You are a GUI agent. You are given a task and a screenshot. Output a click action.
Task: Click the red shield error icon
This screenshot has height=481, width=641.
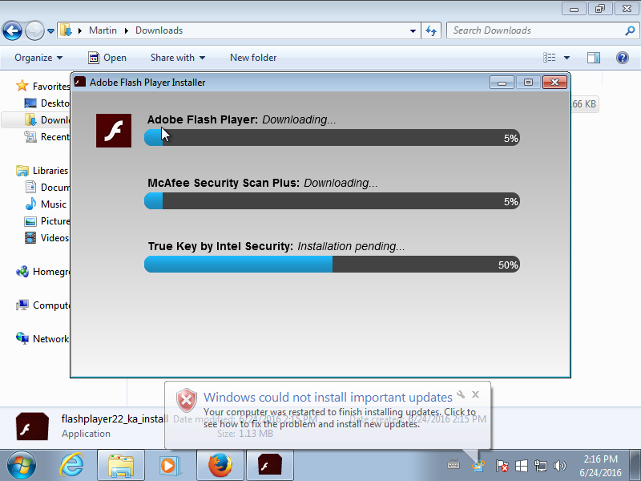187,400
